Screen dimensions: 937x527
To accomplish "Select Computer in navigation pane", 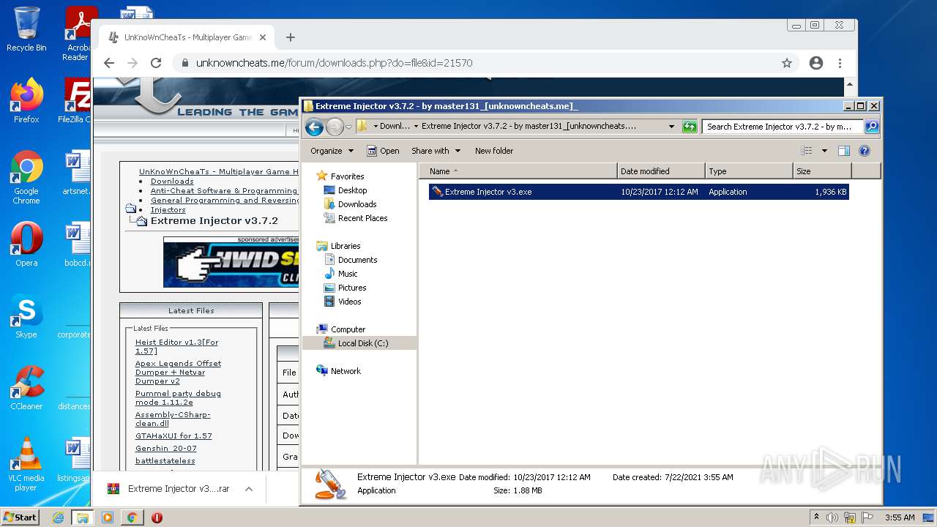I will coord(348,329).
